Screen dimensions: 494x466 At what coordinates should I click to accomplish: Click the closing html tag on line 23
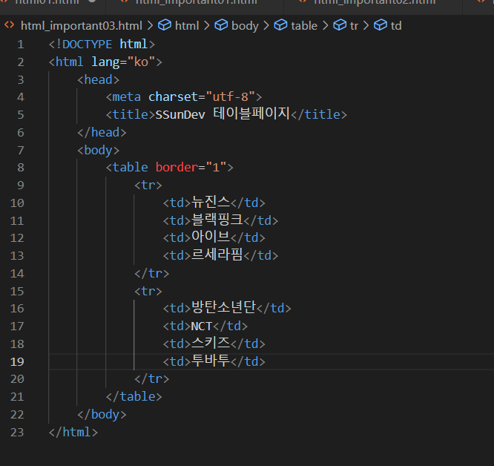coord(73,432)
